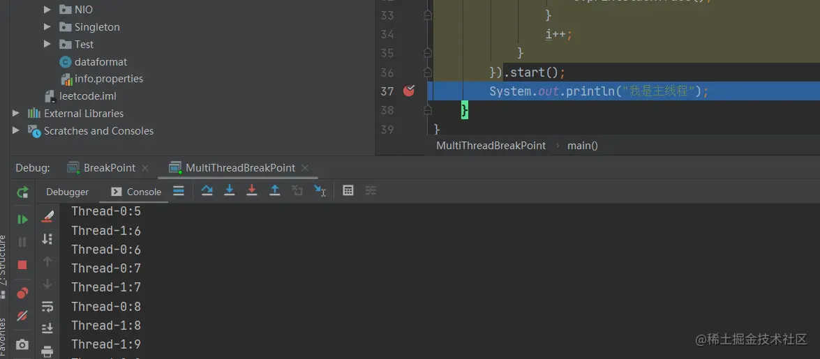Viewport: 820px width, 359px height.
Task: Open View Breakpoints dialog
Action: tap(22, 293)
